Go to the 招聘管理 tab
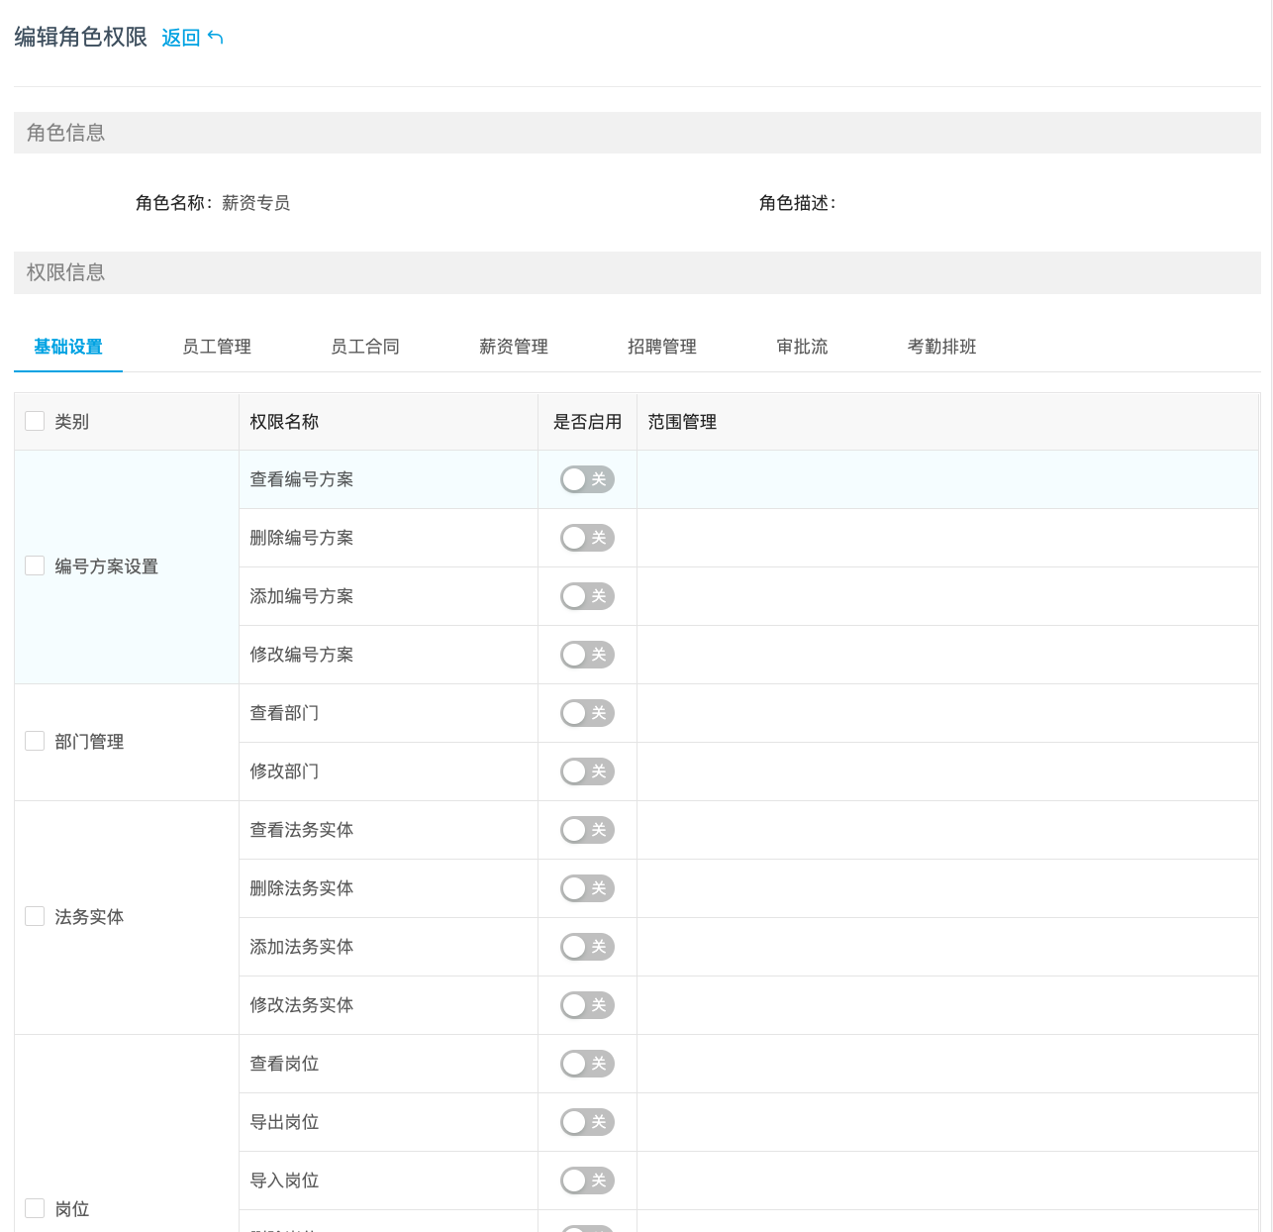The width and height of the screenshot is (1273, 1232). click(662, 347)
